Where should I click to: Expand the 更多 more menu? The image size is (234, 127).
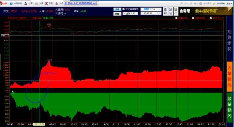click(229, 3)
